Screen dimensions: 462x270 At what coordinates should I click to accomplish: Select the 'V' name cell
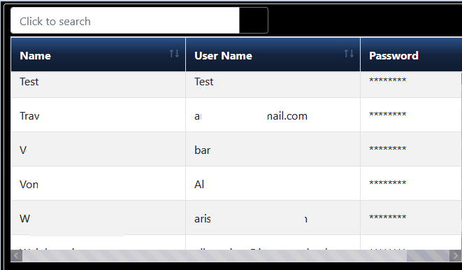(x=98, y=149)
